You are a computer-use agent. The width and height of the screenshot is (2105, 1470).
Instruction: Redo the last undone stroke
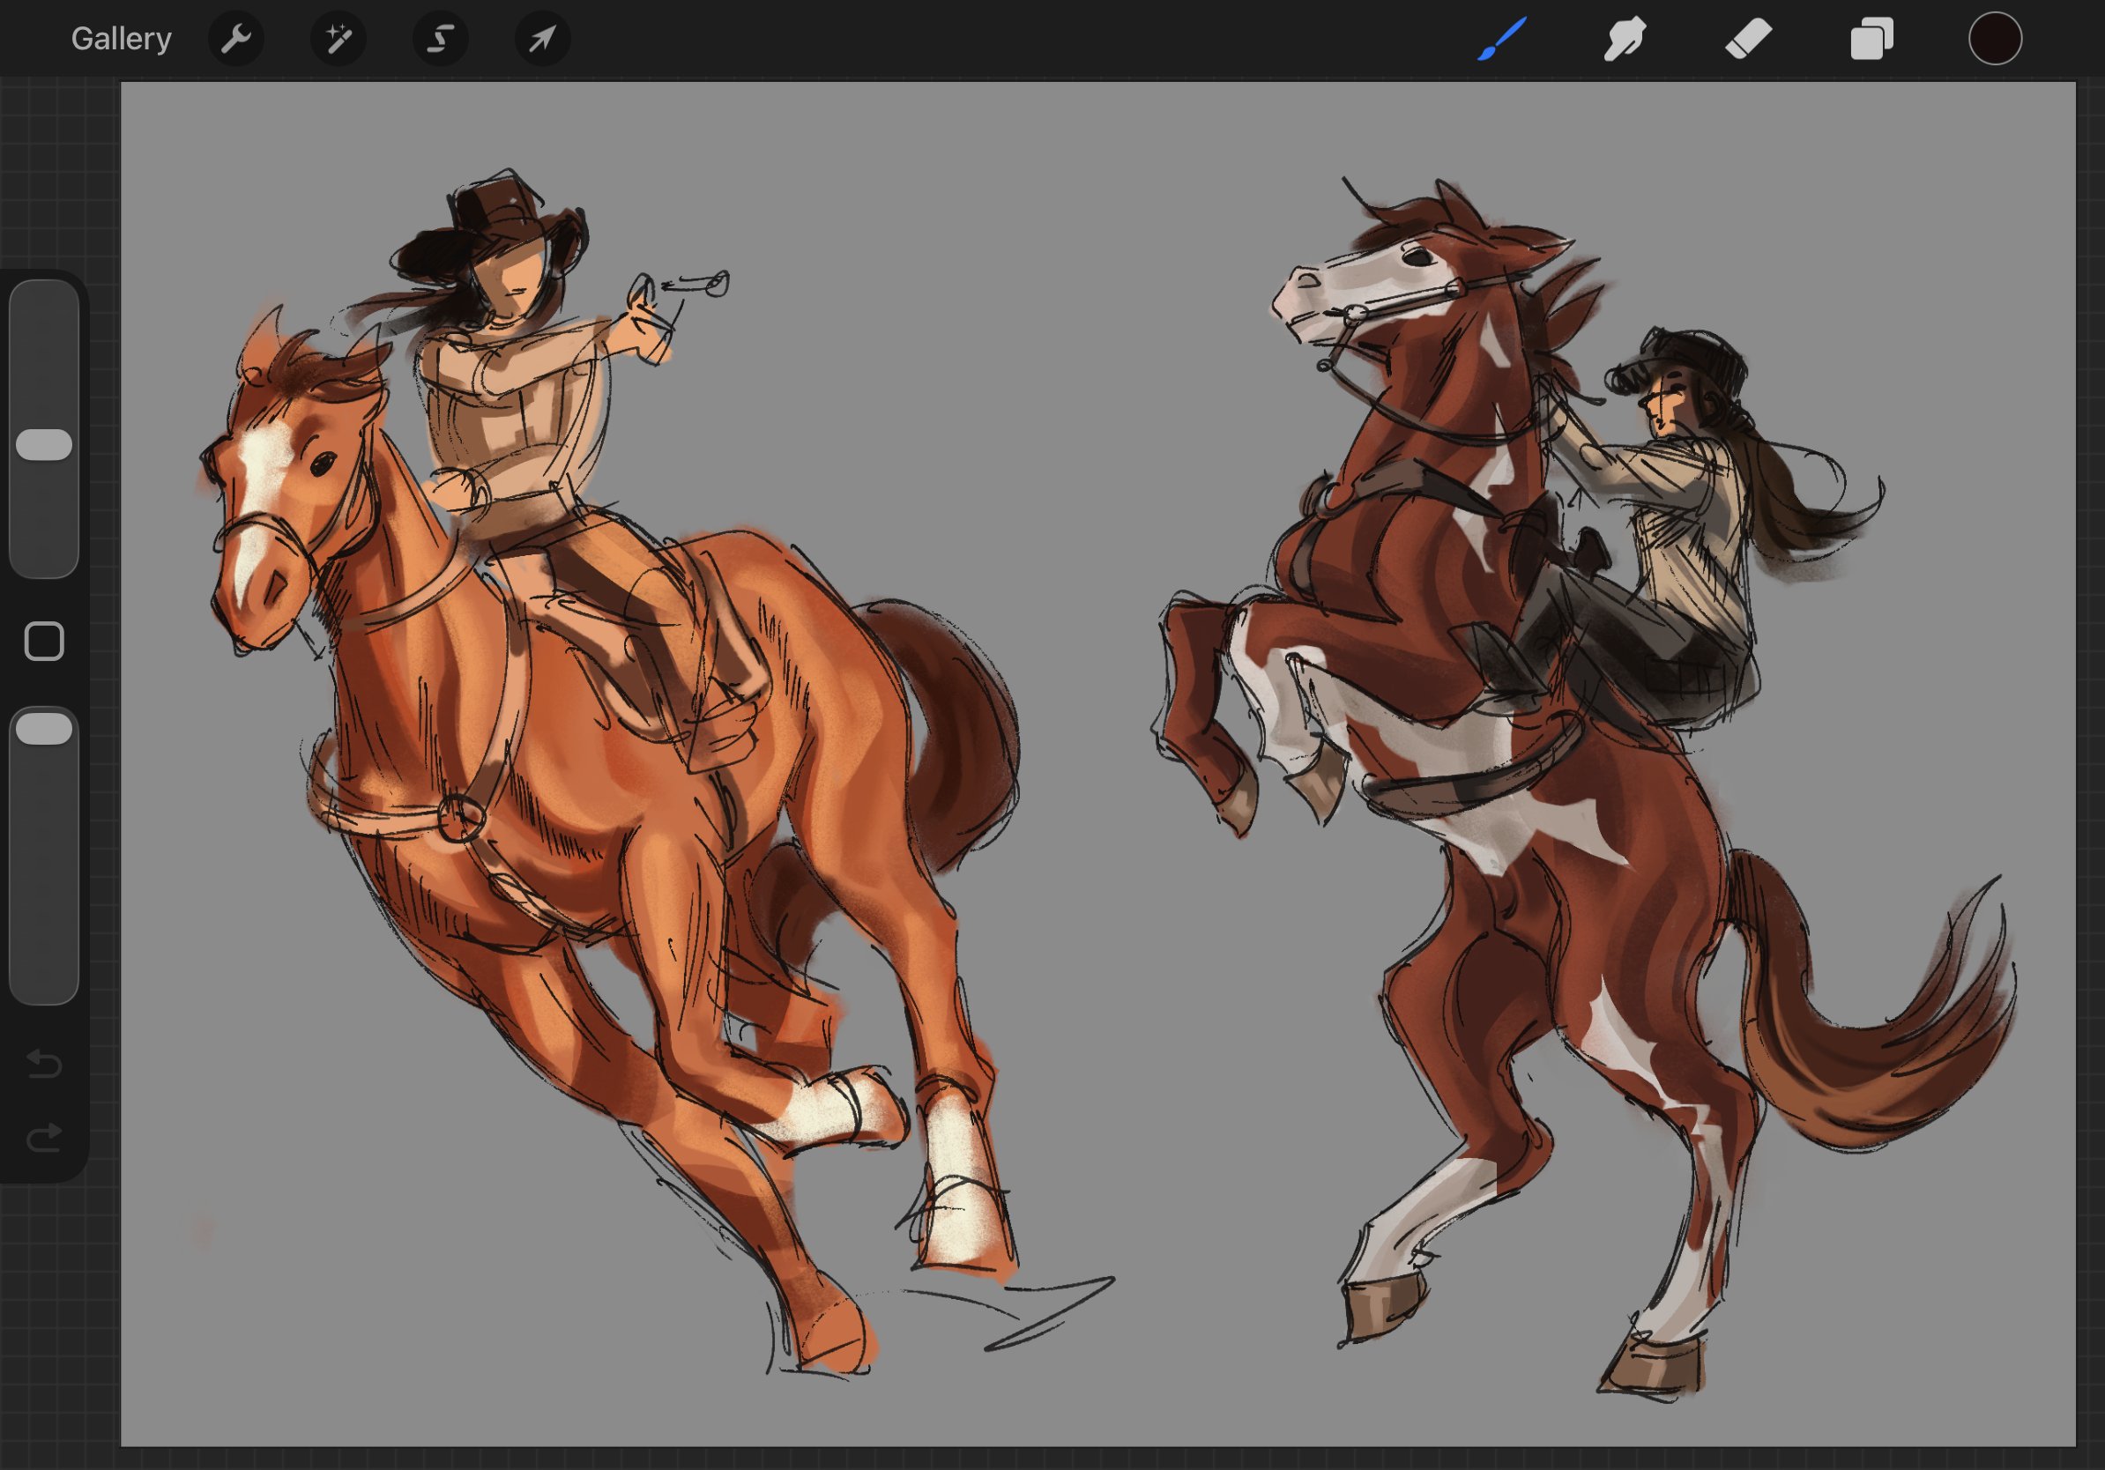coord(44,1138)
